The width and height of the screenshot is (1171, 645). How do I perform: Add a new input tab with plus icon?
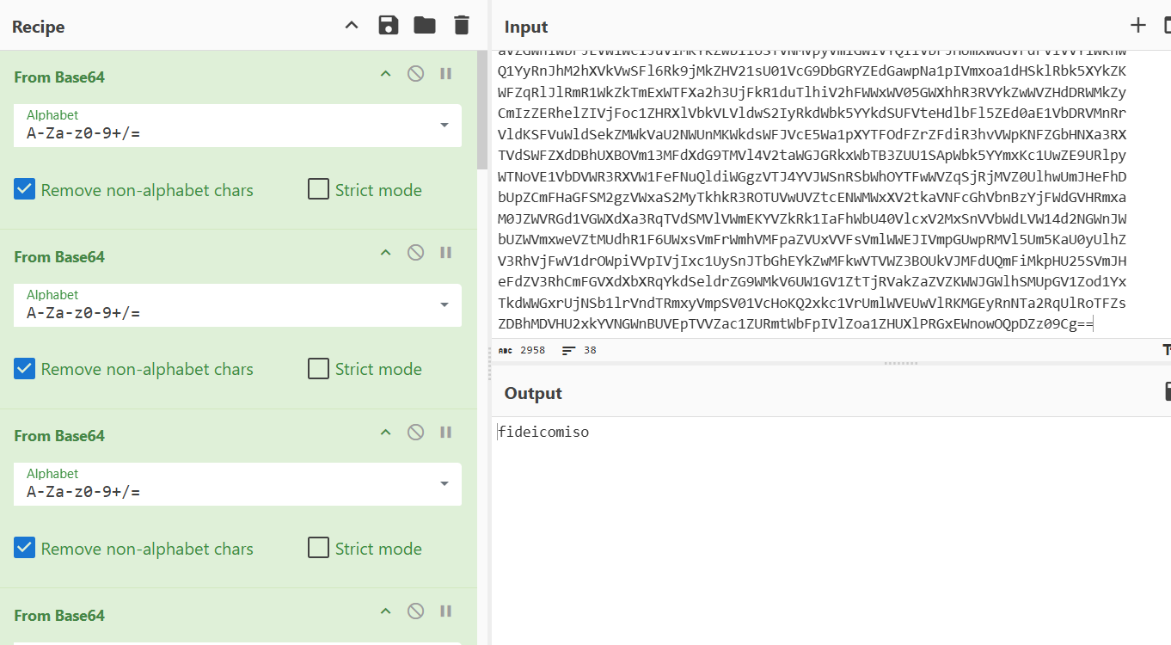click(x=1138, y=26)
